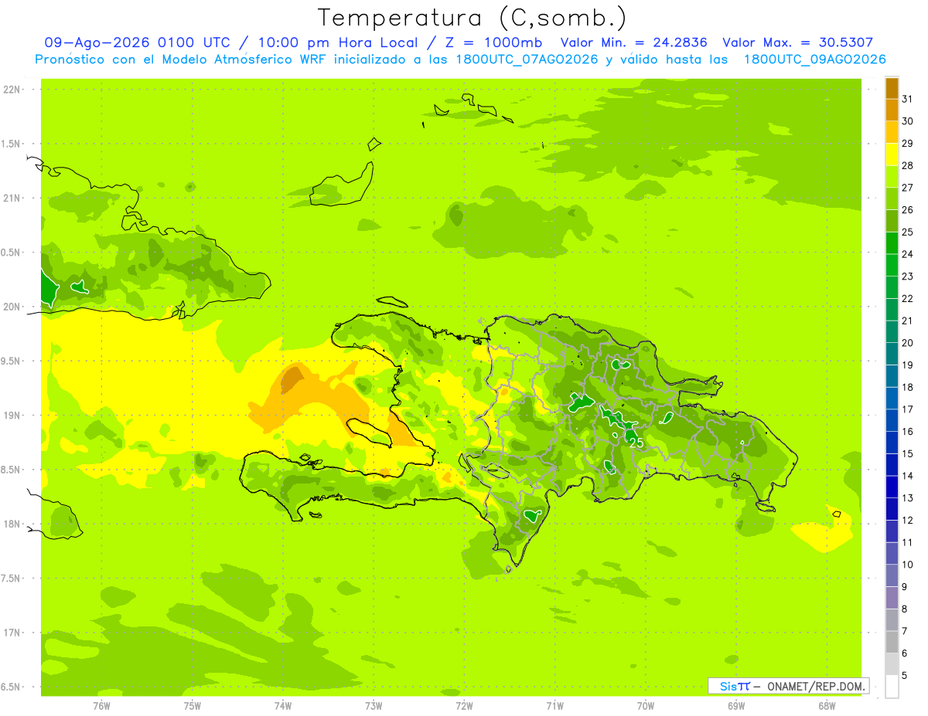Click the "74W" longitude axis label
This screenshot has width=928, height=716.
[x=283, y=706]
